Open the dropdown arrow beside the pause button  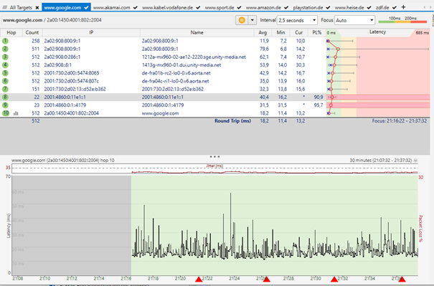coord(253,20)
